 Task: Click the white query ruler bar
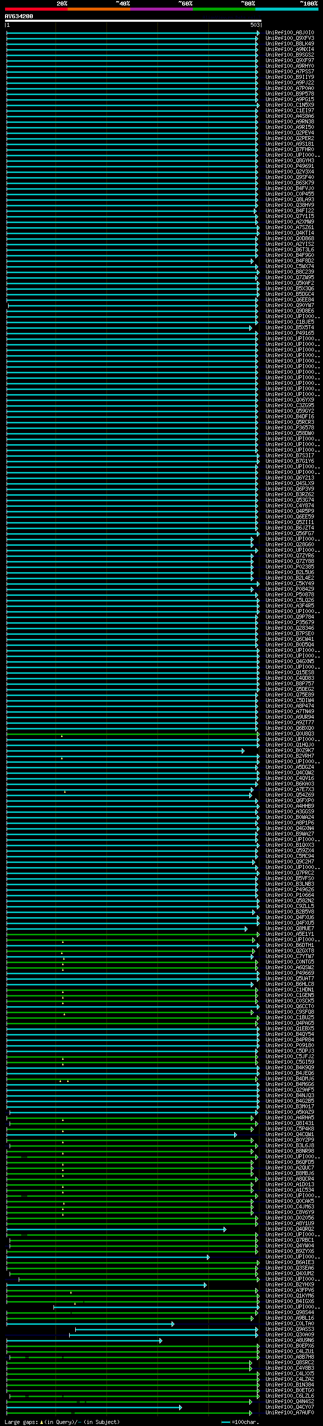[133, 20]
